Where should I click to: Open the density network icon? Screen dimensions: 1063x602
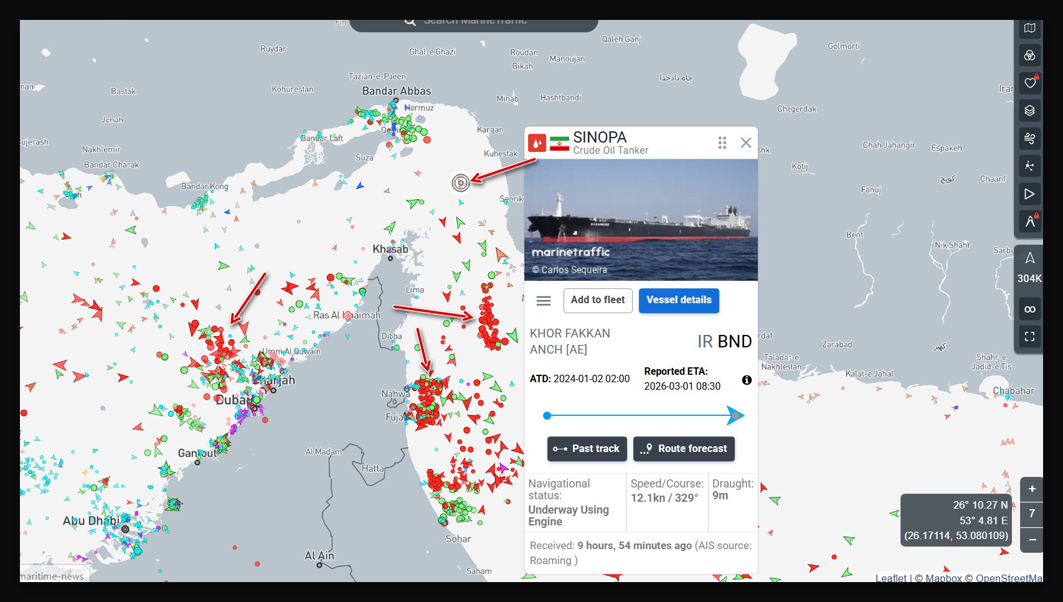point(1030,166)
